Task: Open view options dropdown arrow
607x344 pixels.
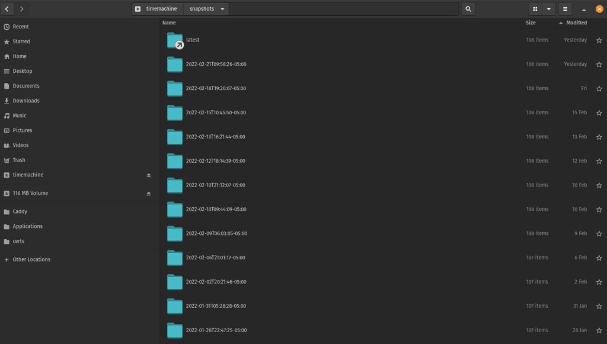Action: tap(549, 9)
